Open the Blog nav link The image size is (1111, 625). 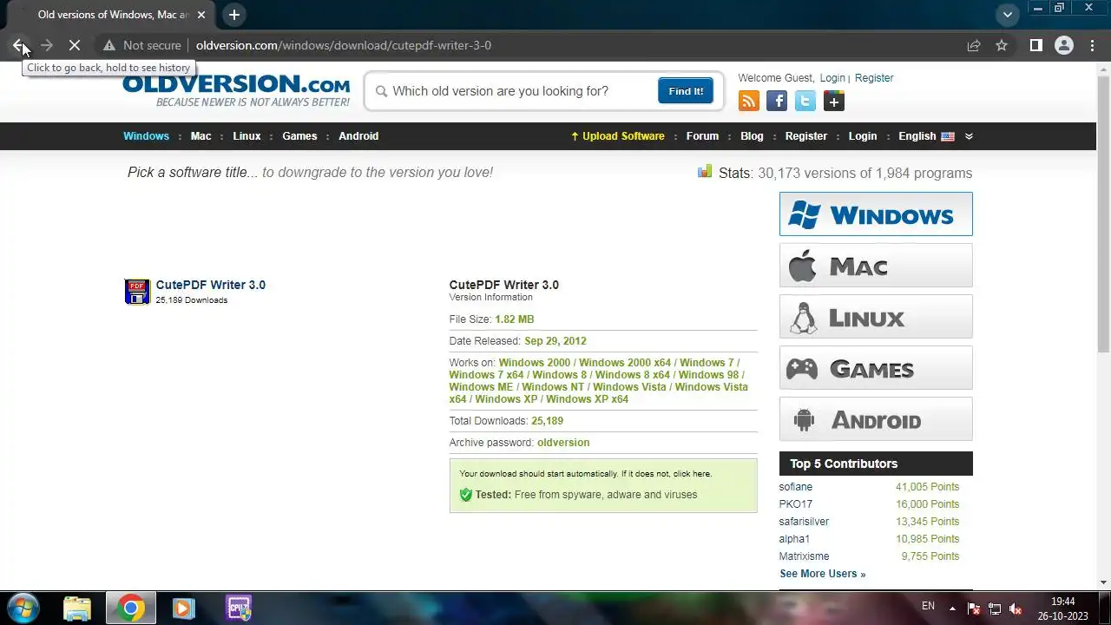pyautogui.click(x=752, y=136)
